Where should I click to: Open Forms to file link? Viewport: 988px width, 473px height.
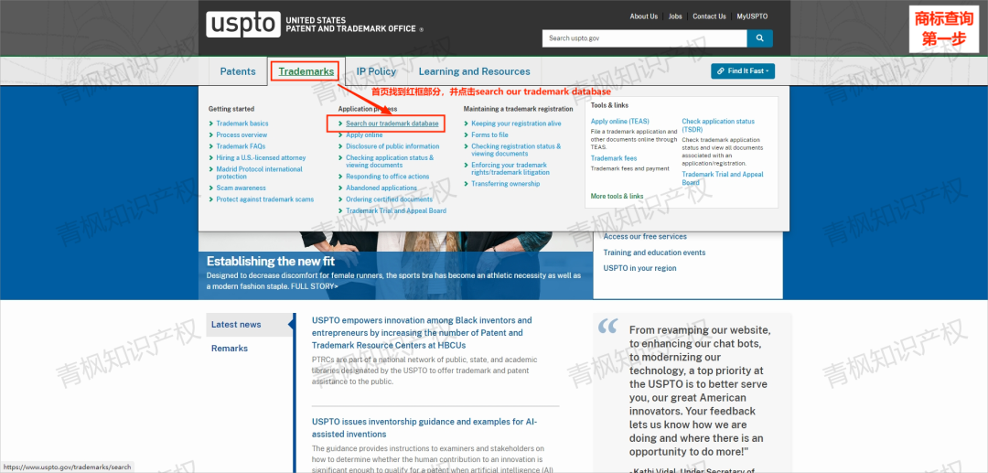pyautogui.click(x=489, y=134)
